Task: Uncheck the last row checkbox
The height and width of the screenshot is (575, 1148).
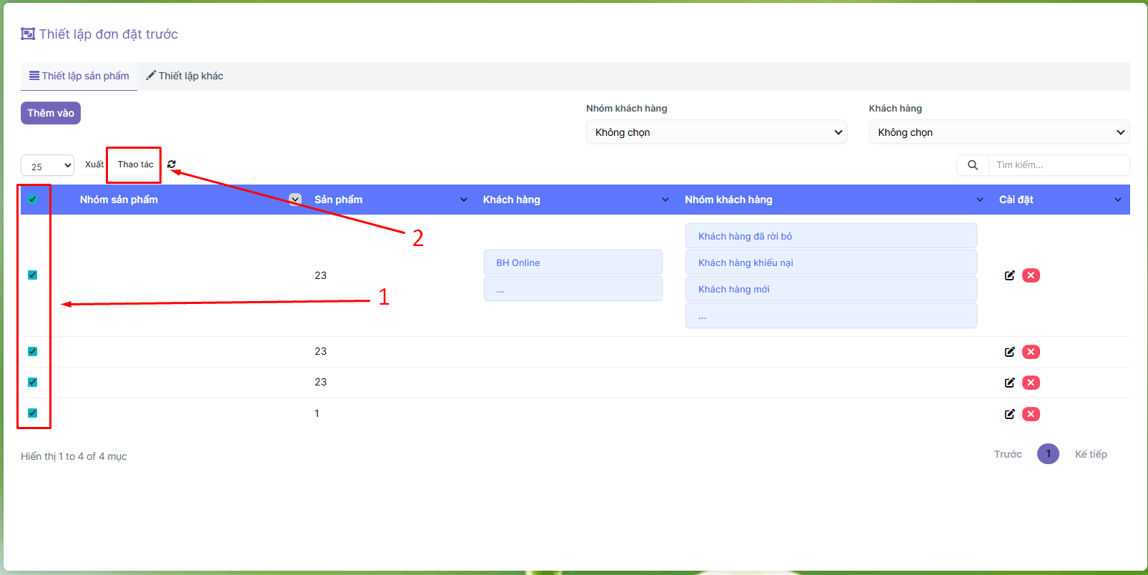Action: (x=33, y=413)
